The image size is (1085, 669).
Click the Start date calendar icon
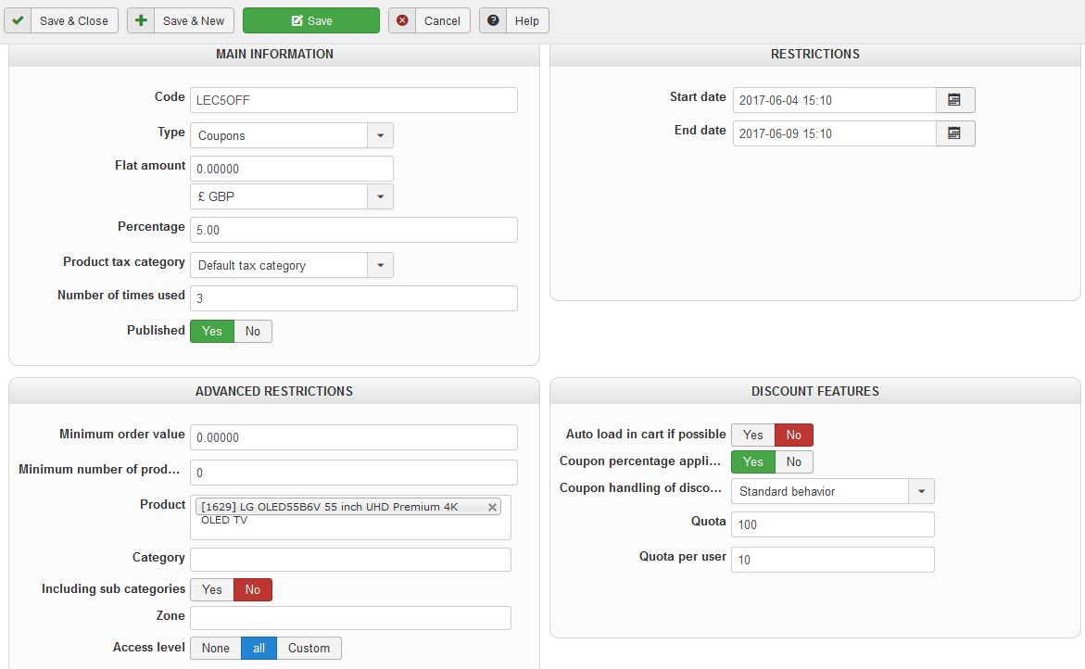pyautogui.click(x=955, y=100)
